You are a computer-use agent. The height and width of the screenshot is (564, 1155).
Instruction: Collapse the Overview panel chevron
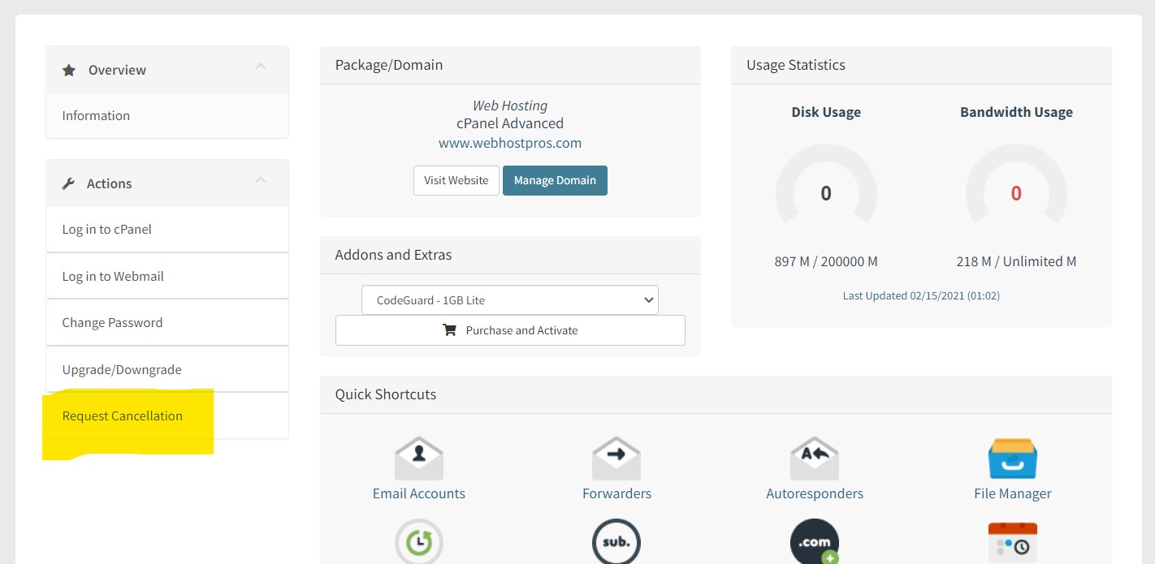pyautogui.click(x=261, y=67)
